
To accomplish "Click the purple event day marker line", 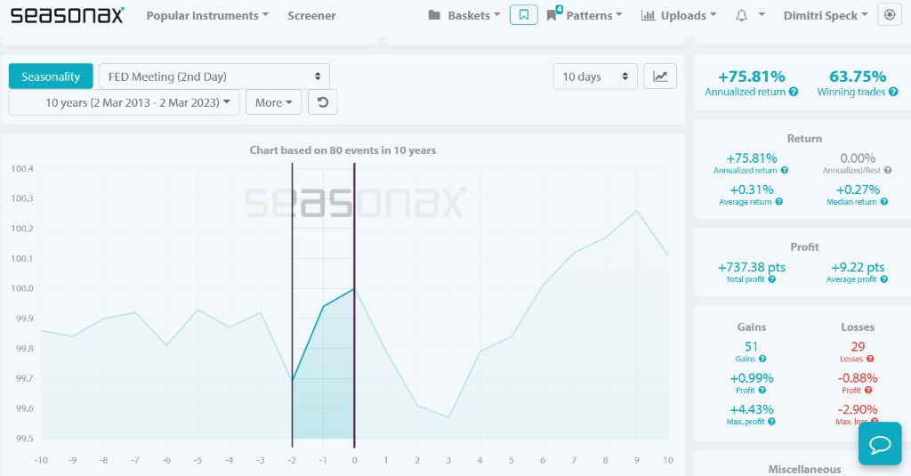I will pyautogui.click(x=354, y=305).
